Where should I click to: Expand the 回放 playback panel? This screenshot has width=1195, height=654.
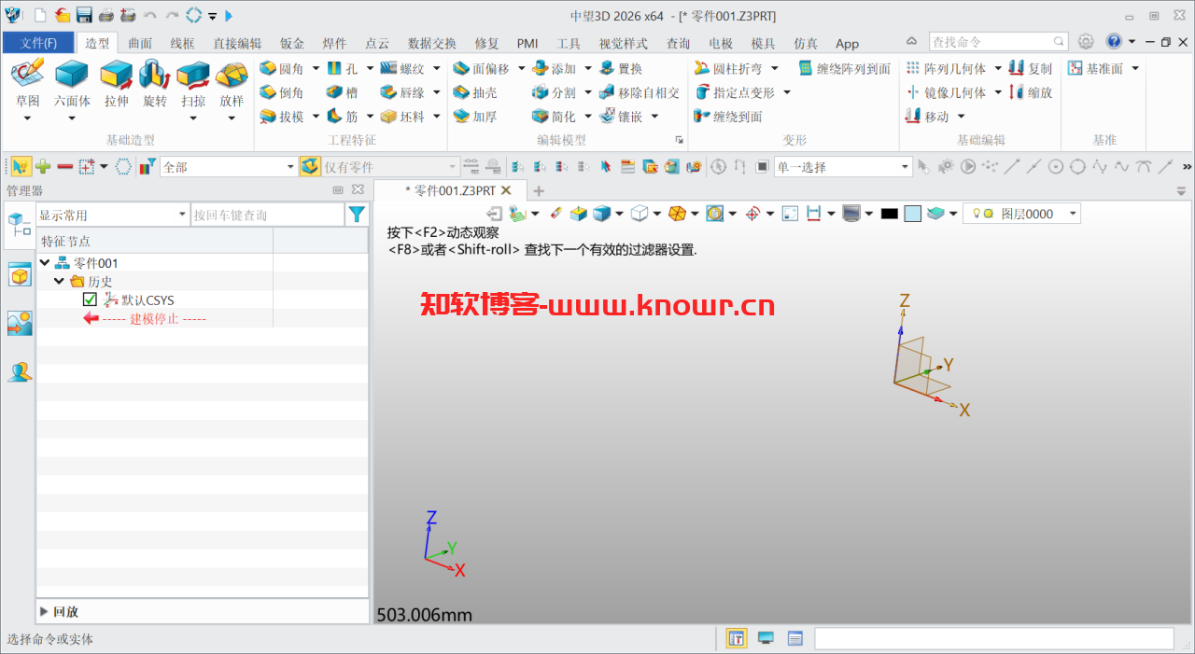44,612
